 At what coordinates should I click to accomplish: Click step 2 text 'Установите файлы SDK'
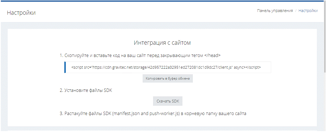click(x=88, y=90)
